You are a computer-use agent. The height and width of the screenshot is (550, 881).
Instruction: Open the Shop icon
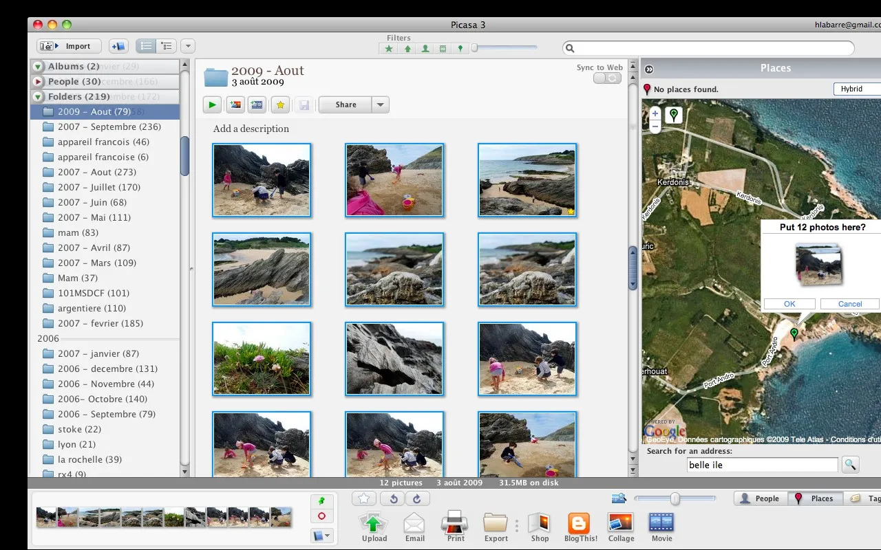click(x=540, y=523)
